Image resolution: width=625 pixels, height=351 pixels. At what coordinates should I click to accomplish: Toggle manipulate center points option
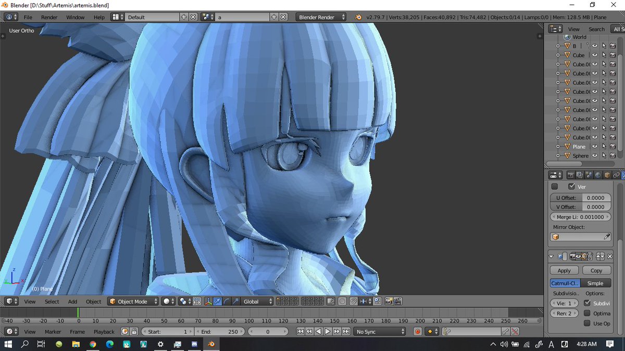coord(197,302)
